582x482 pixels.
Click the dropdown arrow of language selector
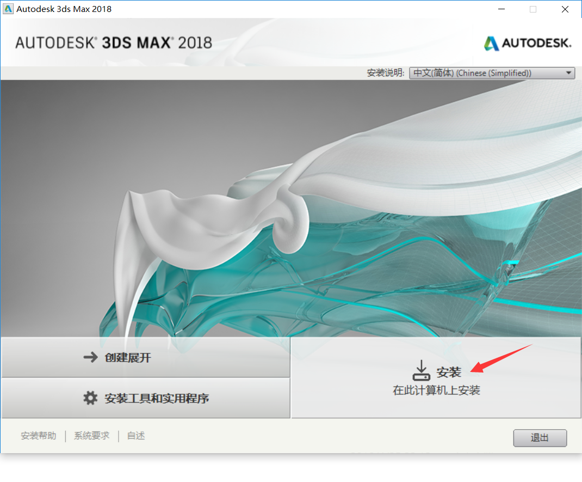tap(568, 73)
